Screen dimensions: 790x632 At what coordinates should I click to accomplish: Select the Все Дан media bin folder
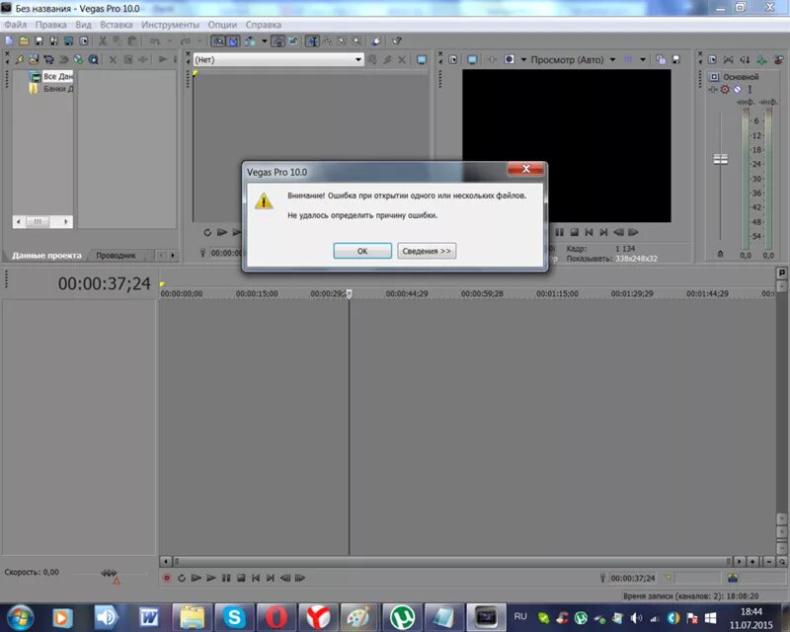pos(51,77)
